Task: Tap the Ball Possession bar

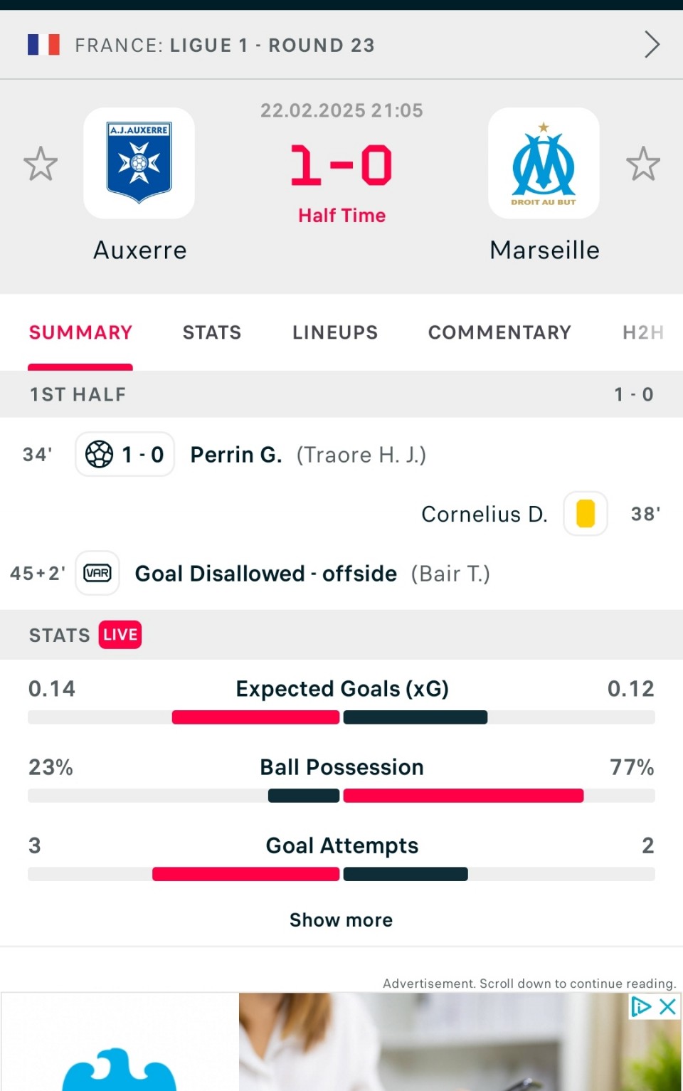Action: pos(341,796)
